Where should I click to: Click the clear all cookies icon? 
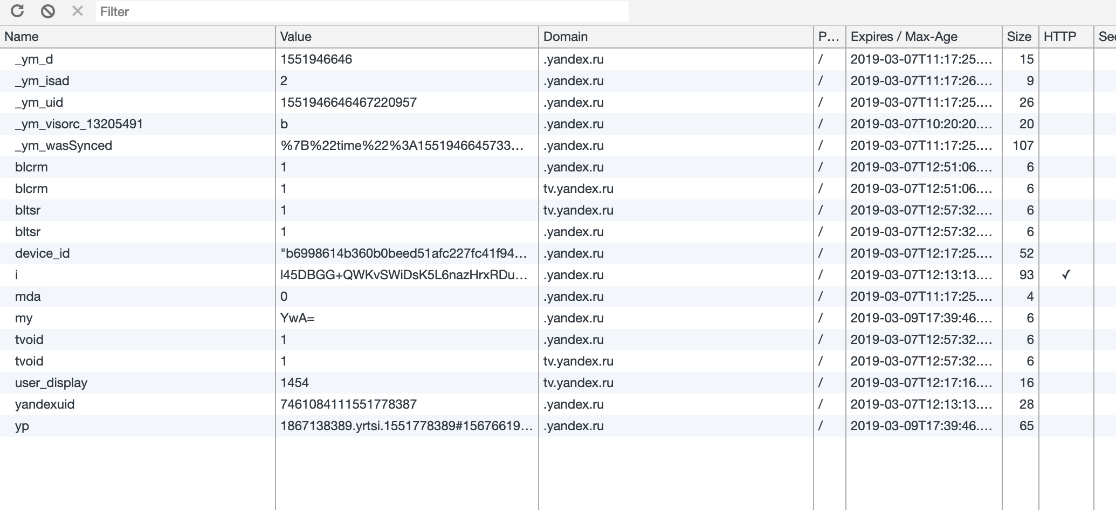pyautogui.click(x=49, y=11)
